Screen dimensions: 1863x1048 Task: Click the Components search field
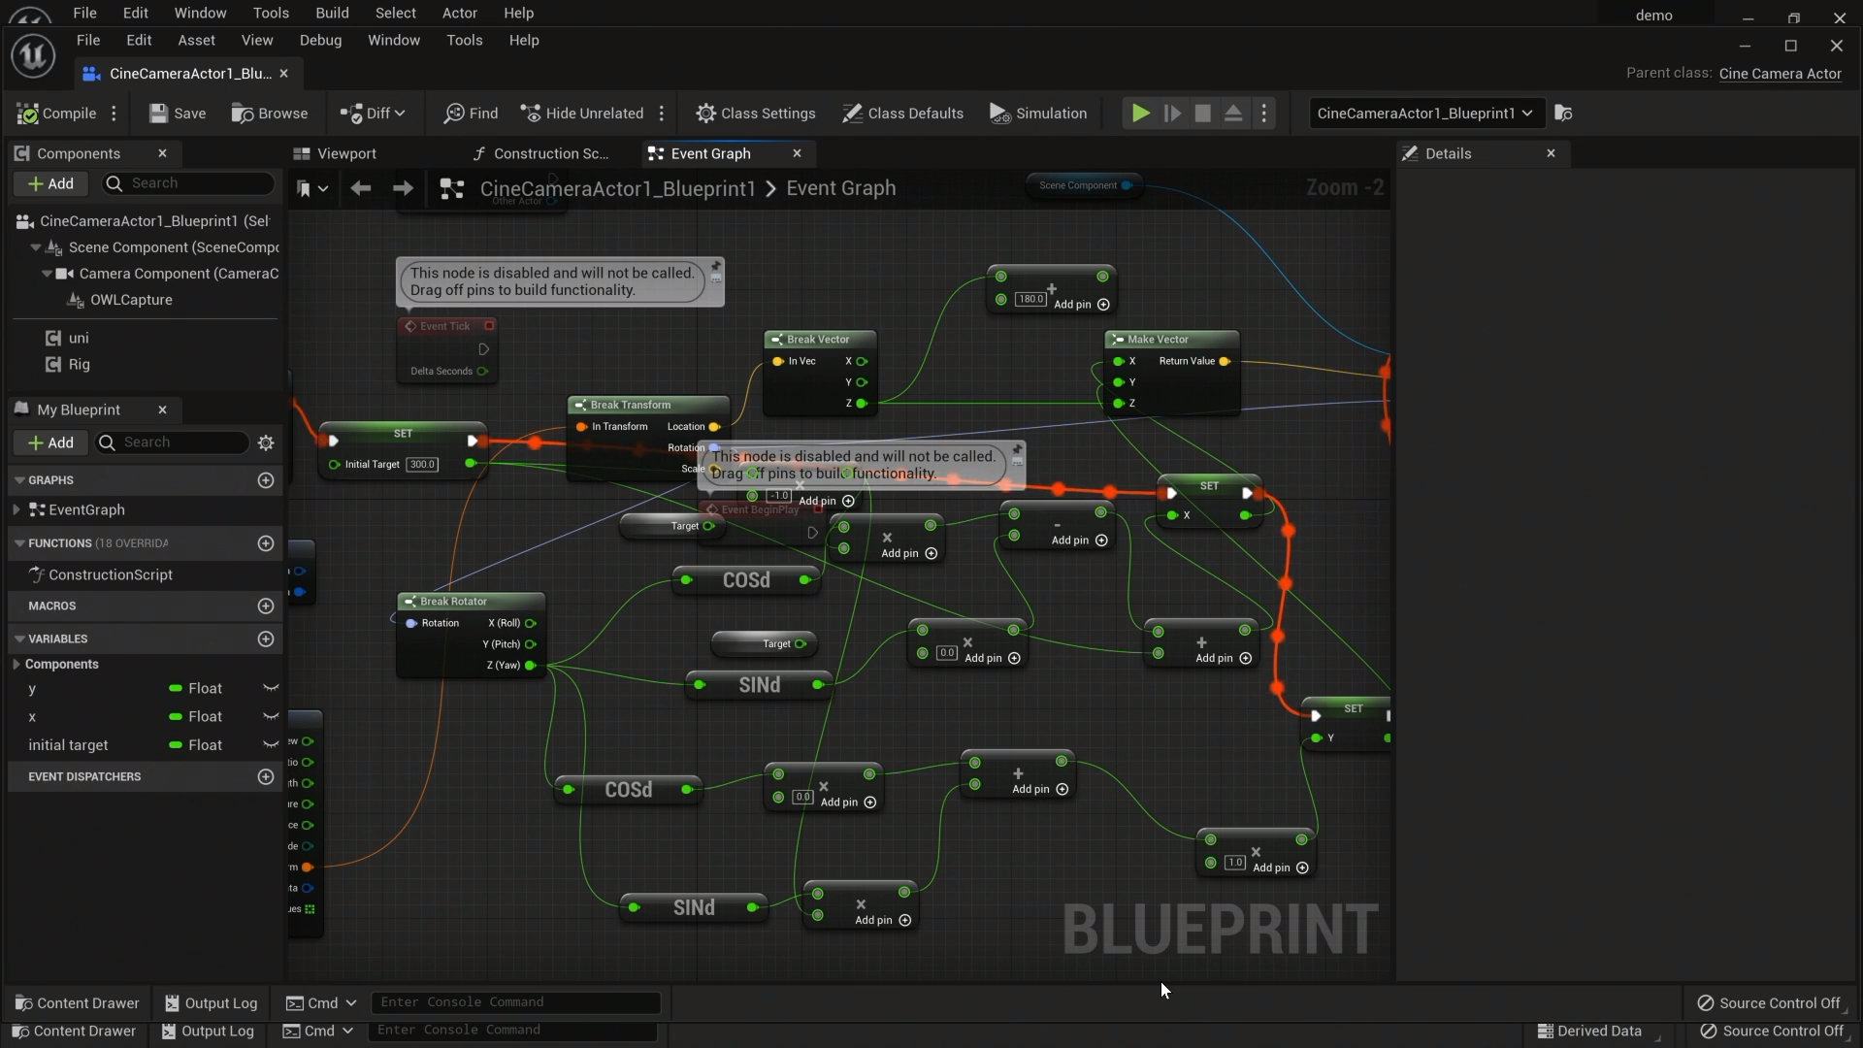point(189,183)
